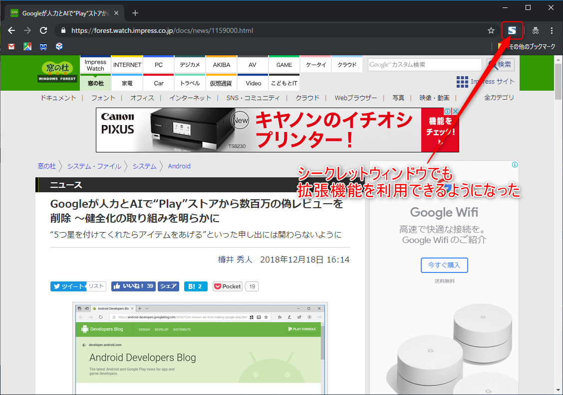Open Chrome's three-dot menu

(553, 30)
